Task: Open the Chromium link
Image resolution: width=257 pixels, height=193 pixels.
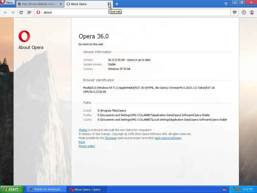Action: (111, 138)
